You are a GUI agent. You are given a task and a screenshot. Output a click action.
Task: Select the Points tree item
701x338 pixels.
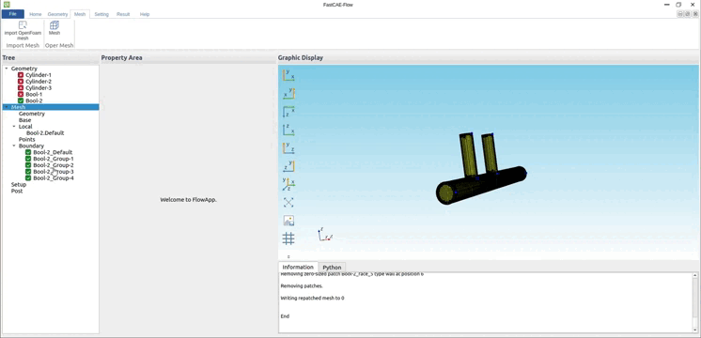(x=27, y=139)
